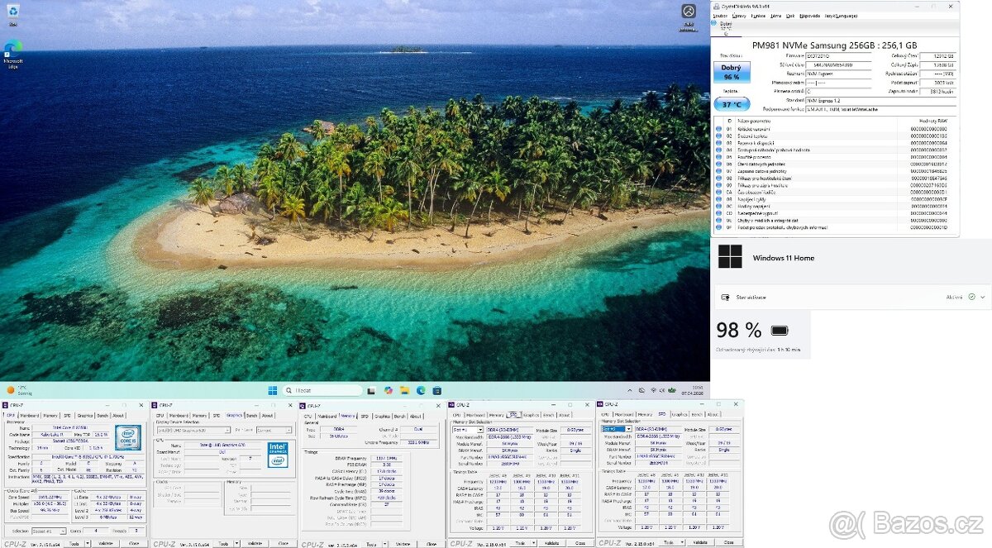
Task: Open the Microsoft Edge desktop shortcut
Action: [x=13, y=51]
